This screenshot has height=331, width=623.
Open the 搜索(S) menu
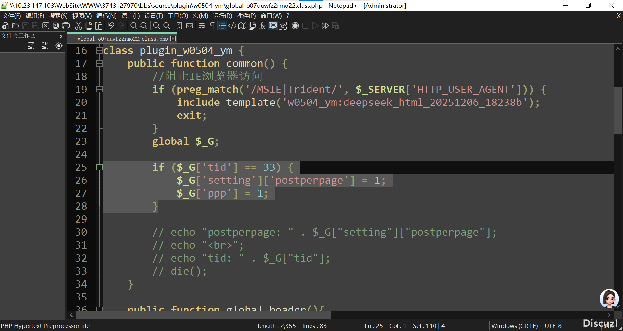point(58,16)
